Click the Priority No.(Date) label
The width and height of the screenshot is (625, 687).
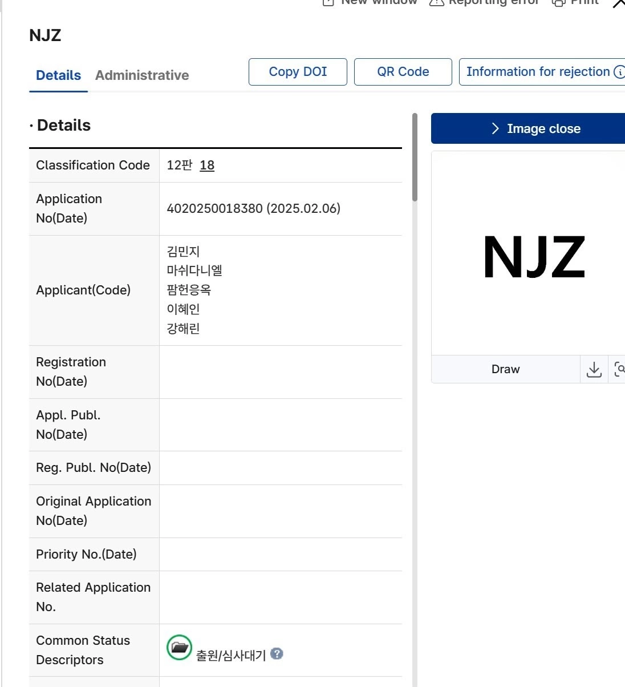click(x=86, y=554)
